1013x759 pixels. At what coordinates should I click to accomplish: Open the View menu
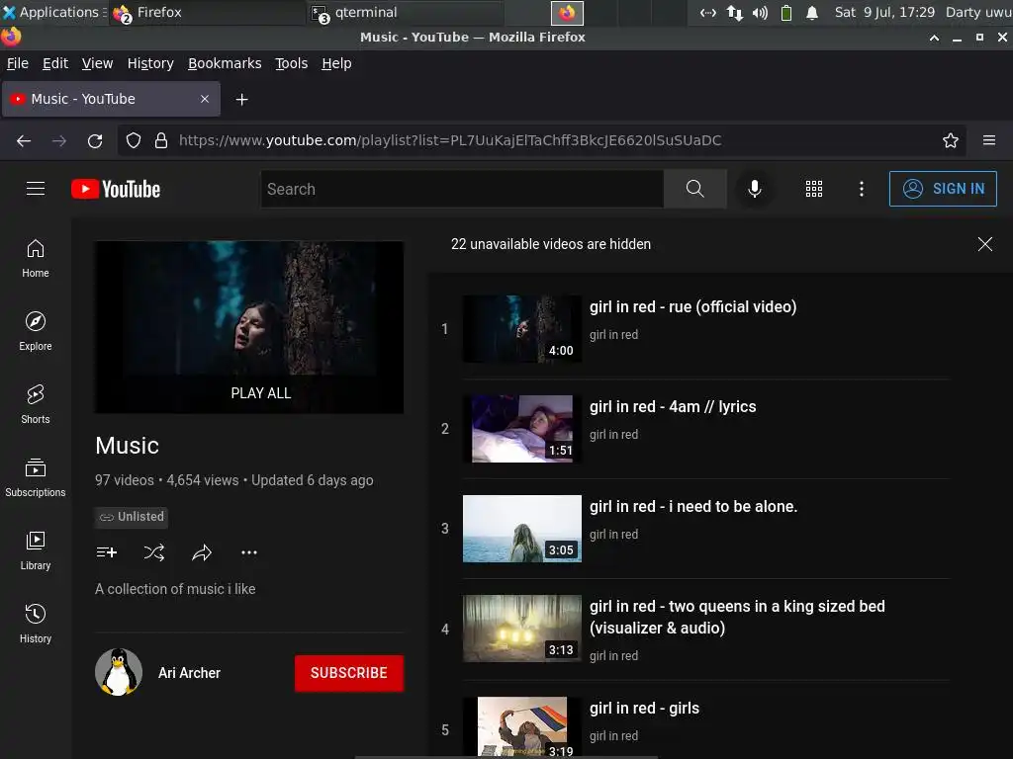click(98, 63)
